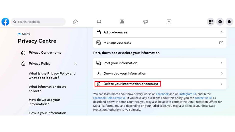Click external link icon for Manage your data
235x132 pixels.
(221, 43)
